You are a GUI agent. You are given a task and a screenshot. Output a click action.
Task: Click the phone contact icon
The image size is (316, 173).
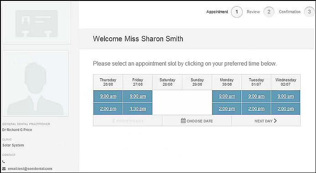4,162
